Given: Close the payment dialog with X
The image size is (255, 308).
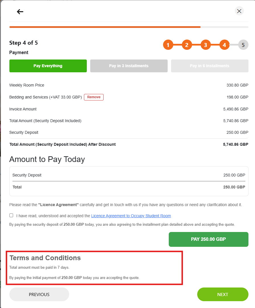Looking at the screenshot, I should pyautogui.click(x=239, y=11).
